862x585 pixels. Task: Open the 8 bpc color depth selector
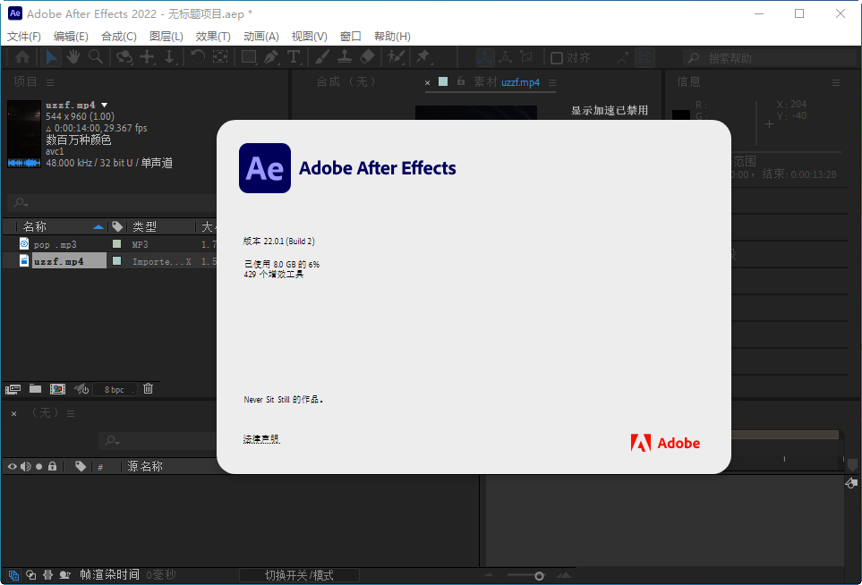(114, 389)
